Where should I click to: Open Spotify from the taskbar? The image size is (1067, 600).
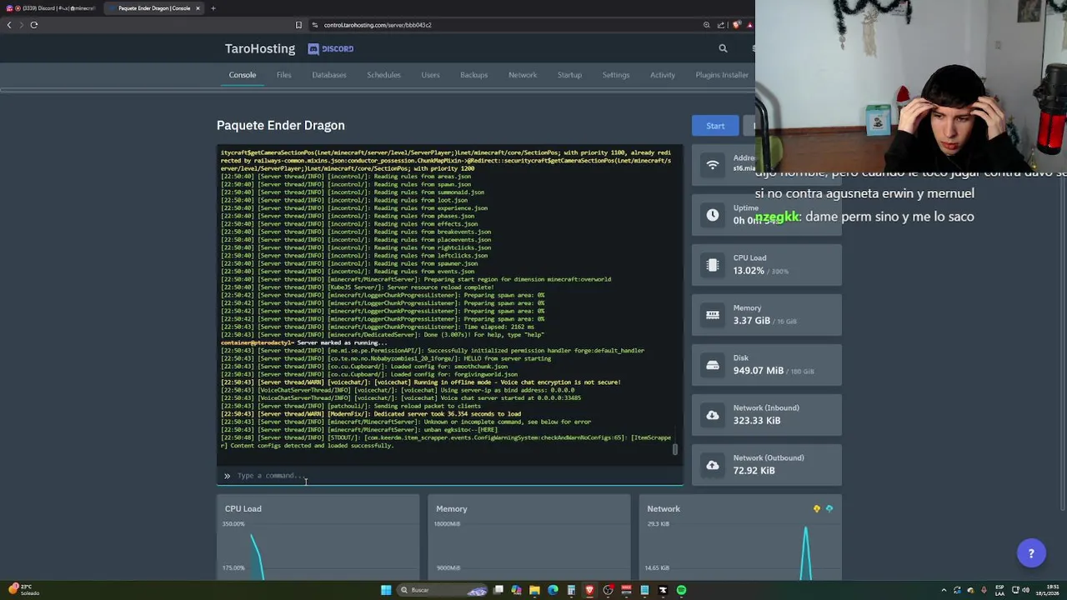pos(681,590)
